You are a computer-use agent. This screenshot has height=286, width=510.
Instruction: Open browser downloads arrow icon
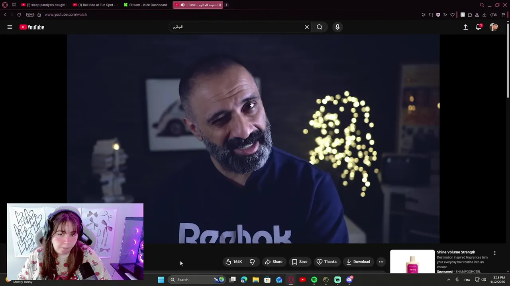pos(484,15)
